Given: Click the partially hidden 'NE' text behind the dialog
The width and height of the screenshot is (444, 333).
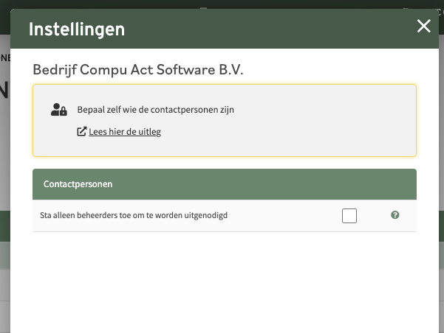Looking at the screenshot, I should 5,58.
